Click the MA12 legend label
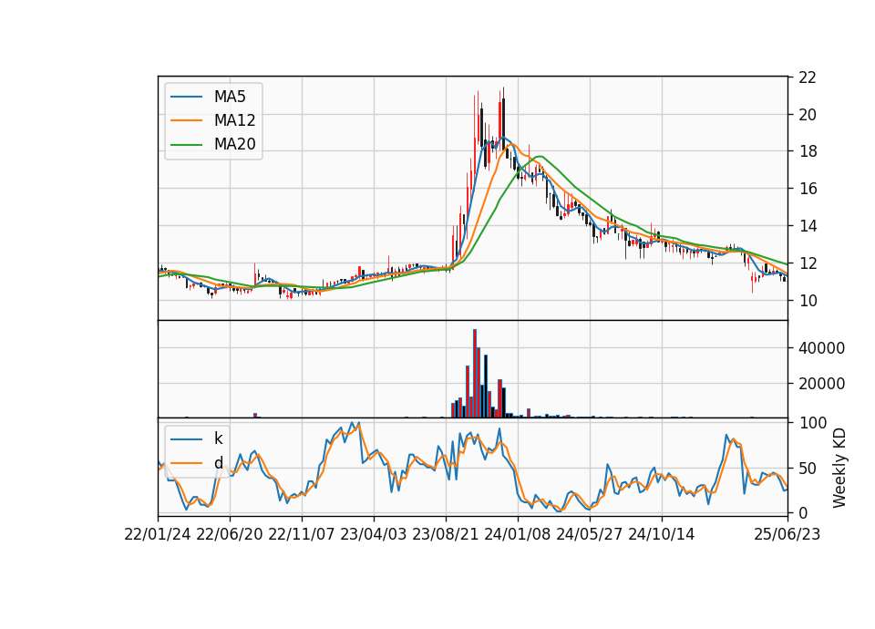Image resolution: width=875 pixels, height=629 pixels. 234,120
